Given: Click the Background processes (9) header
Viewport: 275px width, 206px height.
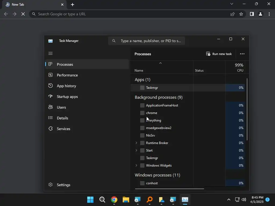Looking at the screenshot, I should [158, 97].
